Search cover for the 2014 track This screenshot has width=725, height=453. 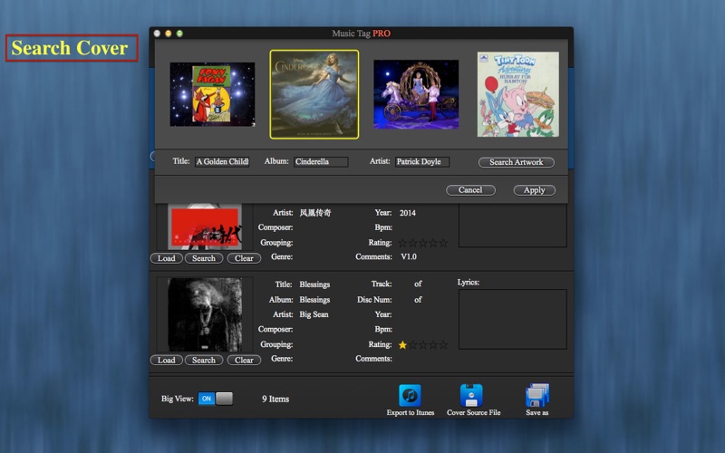[x=204, y=258]
